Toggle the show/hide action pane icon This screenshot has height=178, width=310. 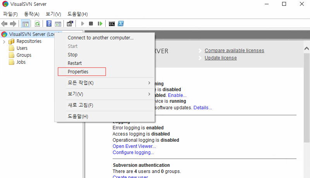coord(58,24)
